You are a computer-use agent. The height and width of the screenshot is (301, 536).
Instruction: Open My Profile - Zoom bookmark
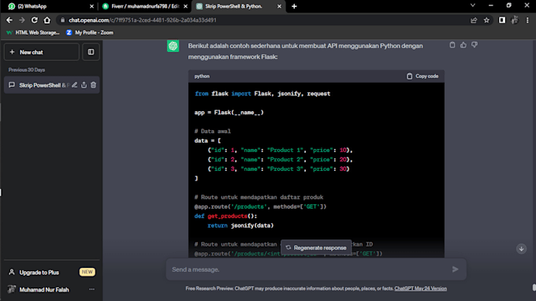[90, 32]
